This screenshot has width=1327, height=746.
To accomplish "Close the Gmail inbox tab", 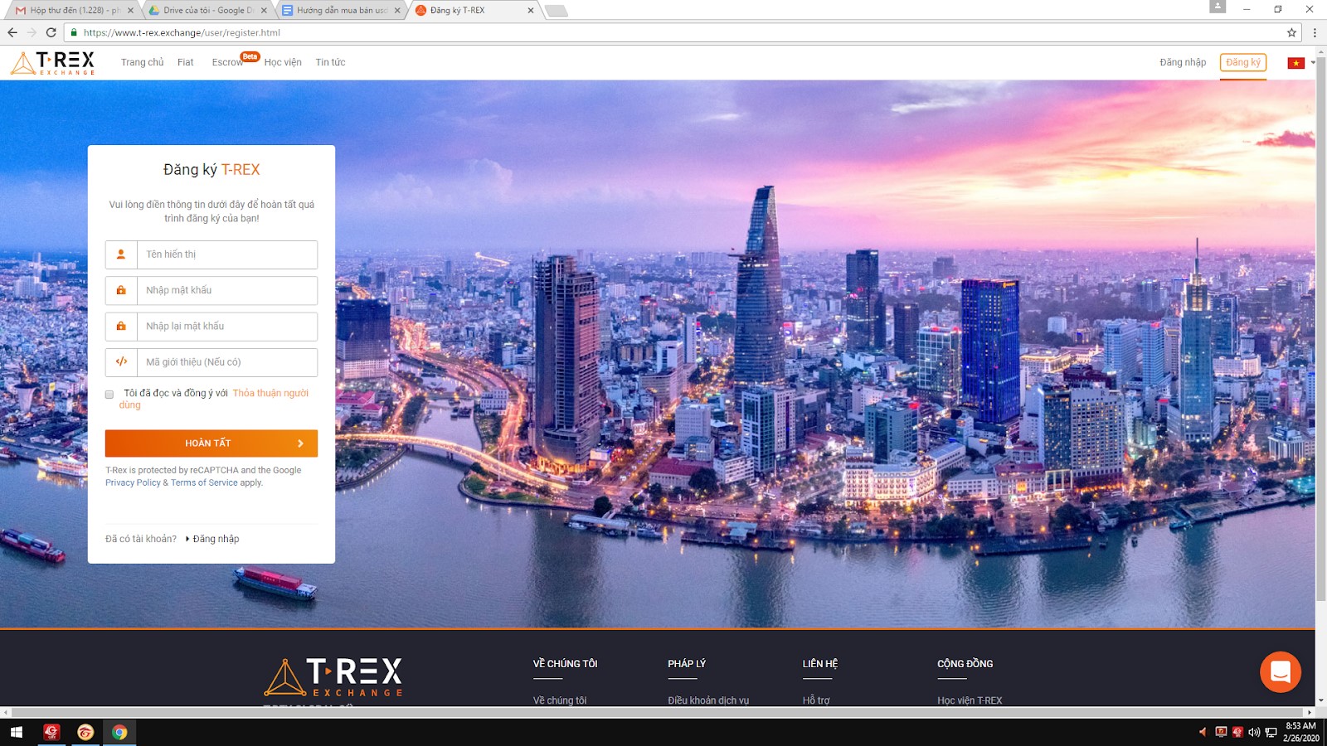I will [130, 11].
